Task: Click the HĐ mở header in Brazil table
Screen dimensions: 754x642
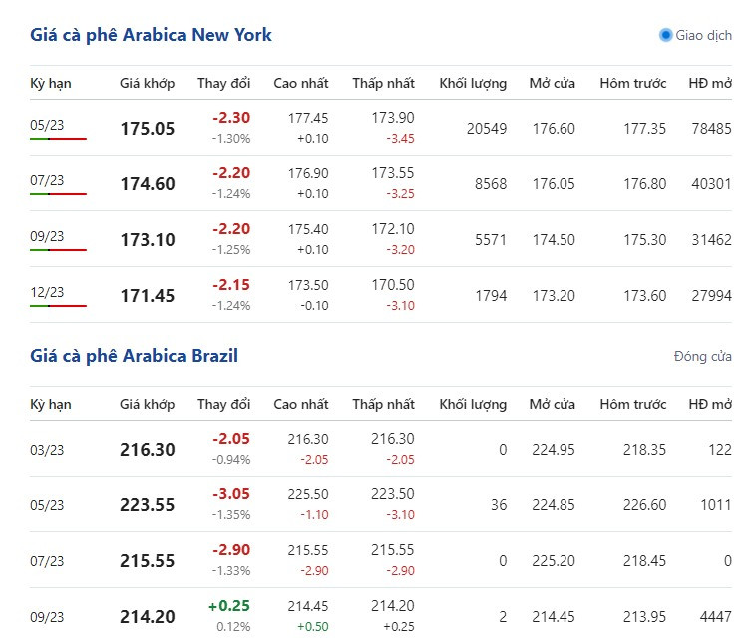Action: pos(710,404)
